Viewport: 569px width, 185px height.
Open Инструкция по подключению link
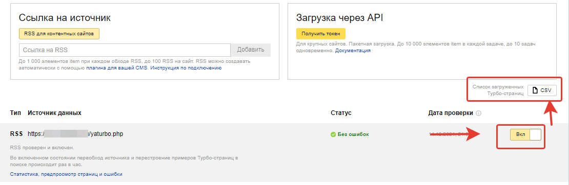186,67
